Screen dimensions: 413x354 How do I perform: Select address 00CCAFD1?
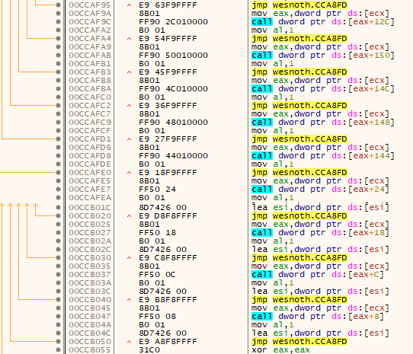(90, 139)
